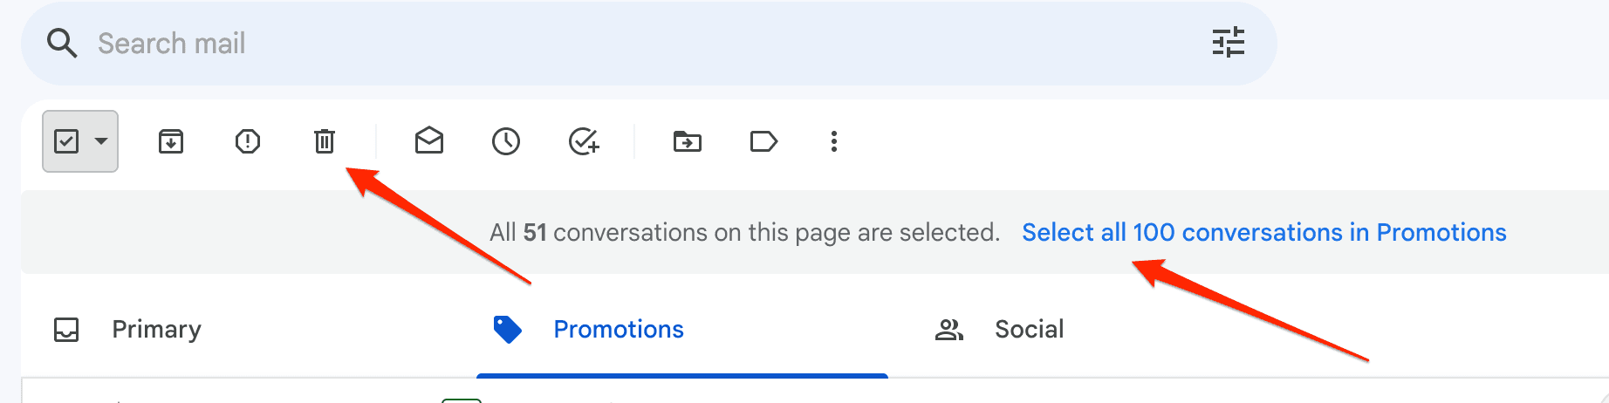Expand the select dropdown arrow
1609x403 pixels.
point(101,141)
